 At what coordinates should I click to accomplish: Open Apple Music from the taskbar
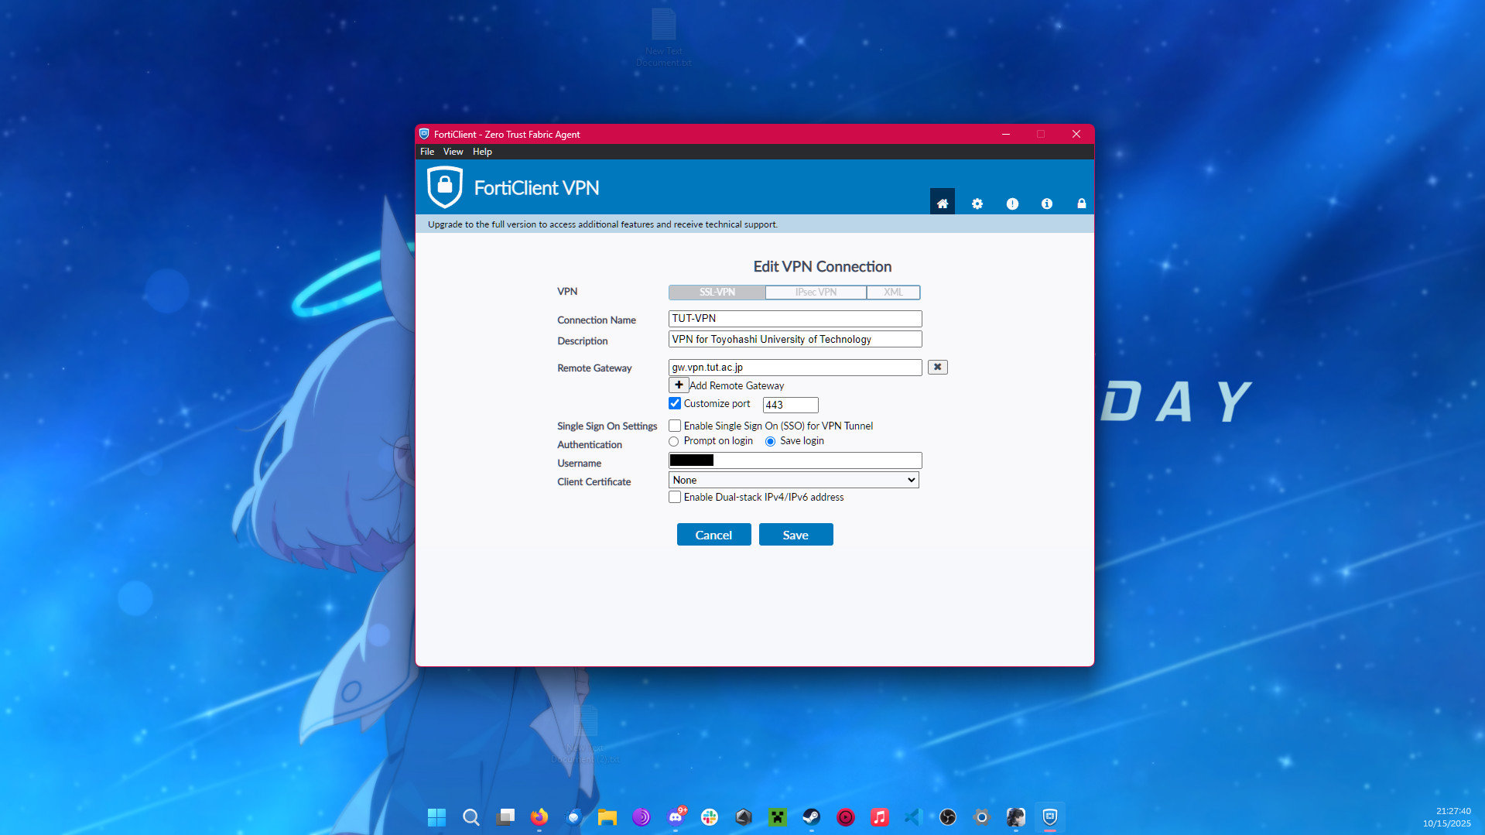[880, 817]
